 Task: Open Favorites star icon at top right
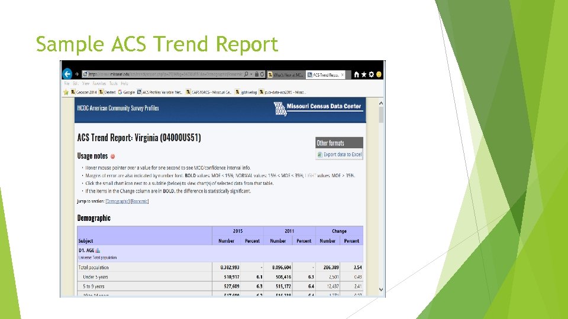[x=364, y=74]
